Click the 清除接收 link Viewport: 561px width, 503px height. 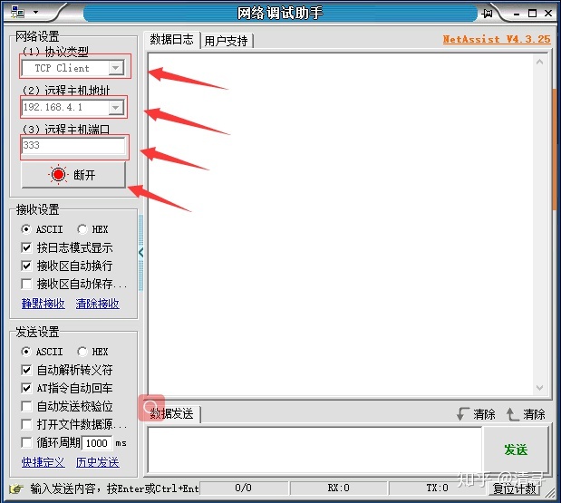98,304
